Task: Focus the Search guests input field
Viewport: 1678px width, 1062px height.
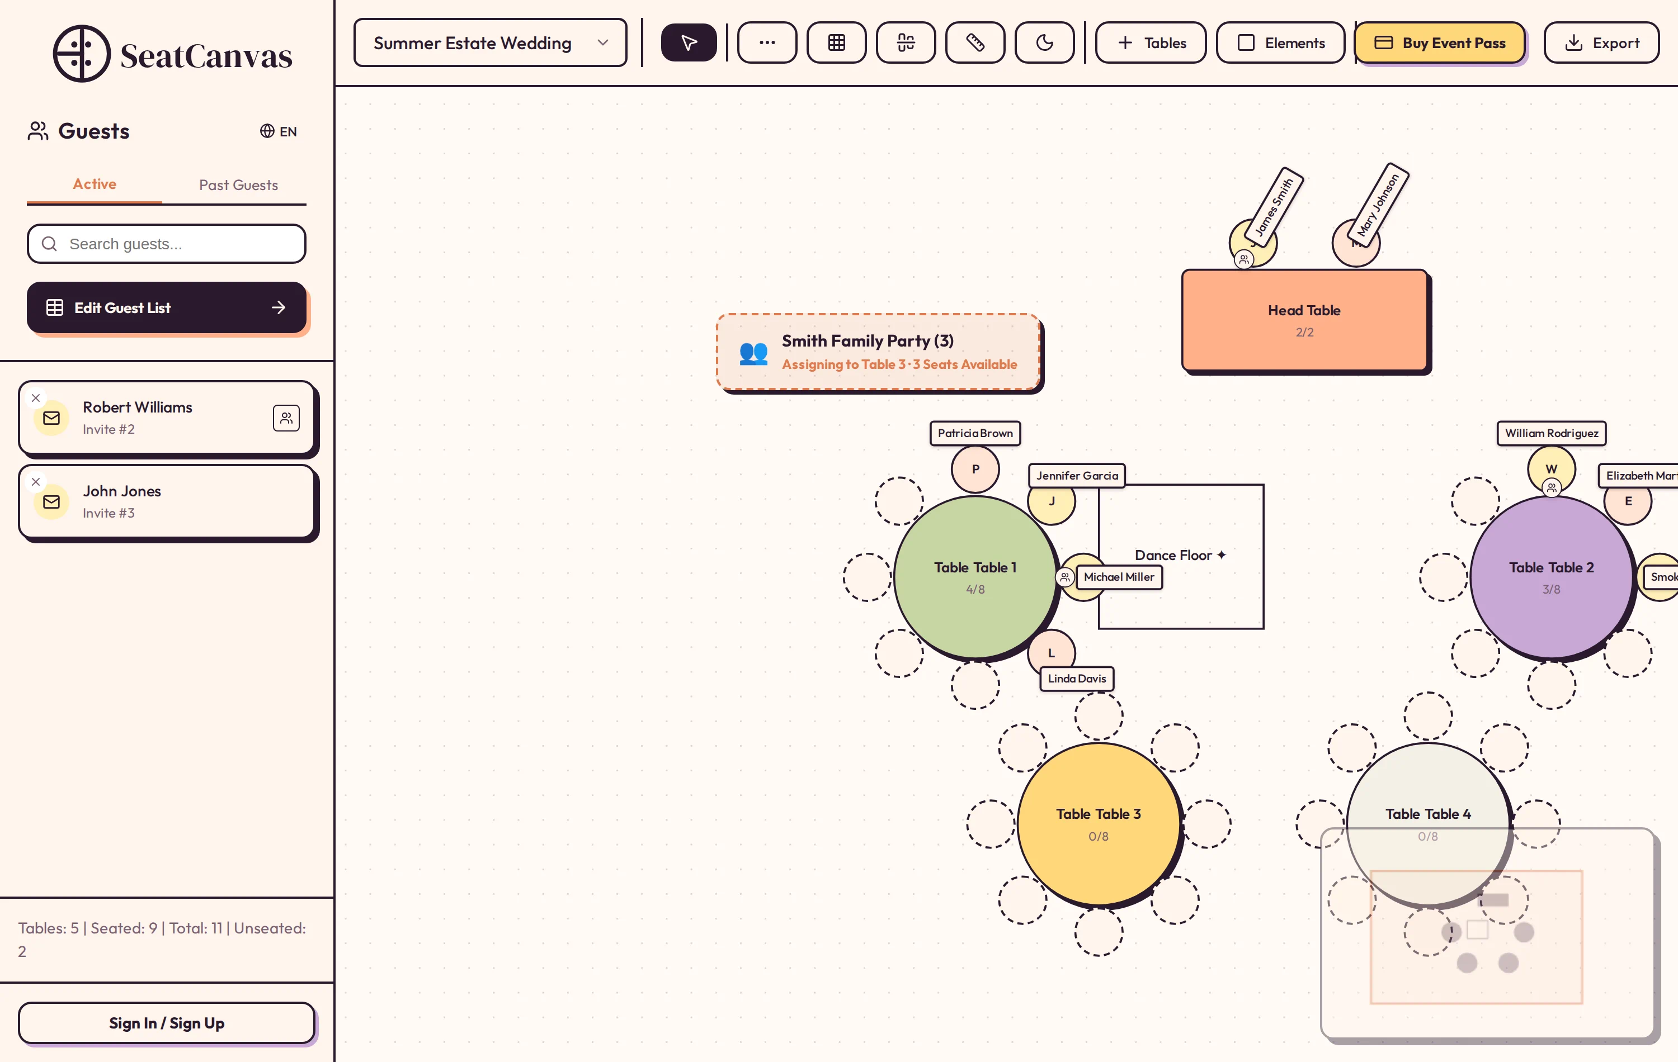Action: [167, 244]
